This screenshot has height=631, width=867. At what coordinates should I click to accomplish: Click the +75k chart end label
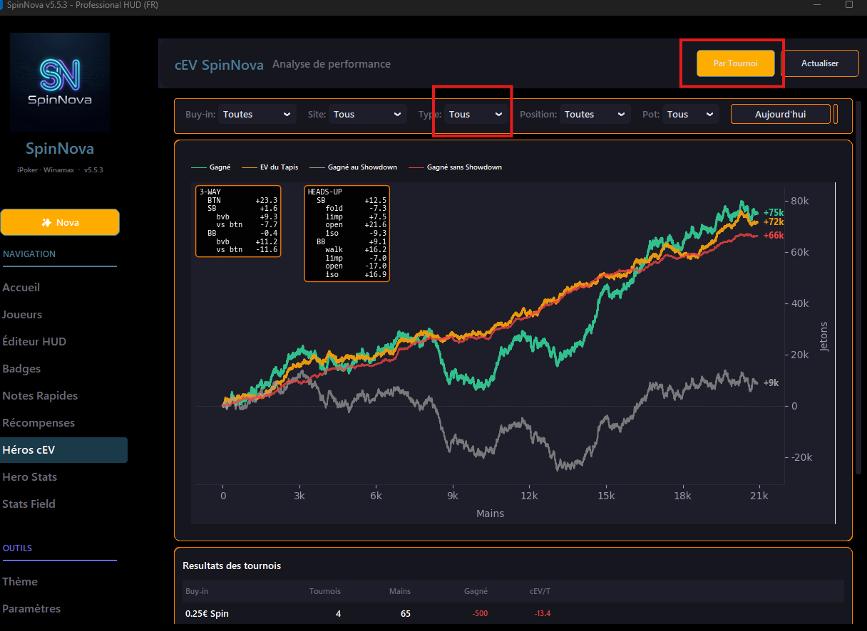(774, 212)
